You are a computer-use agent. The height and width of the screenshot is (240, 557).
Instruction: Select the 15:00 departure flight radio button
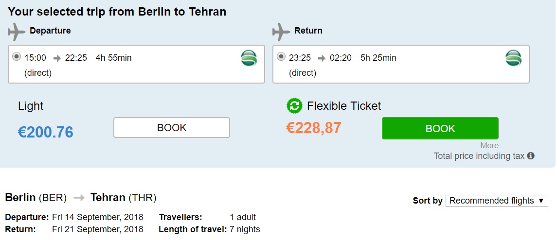tap(17, 56)
